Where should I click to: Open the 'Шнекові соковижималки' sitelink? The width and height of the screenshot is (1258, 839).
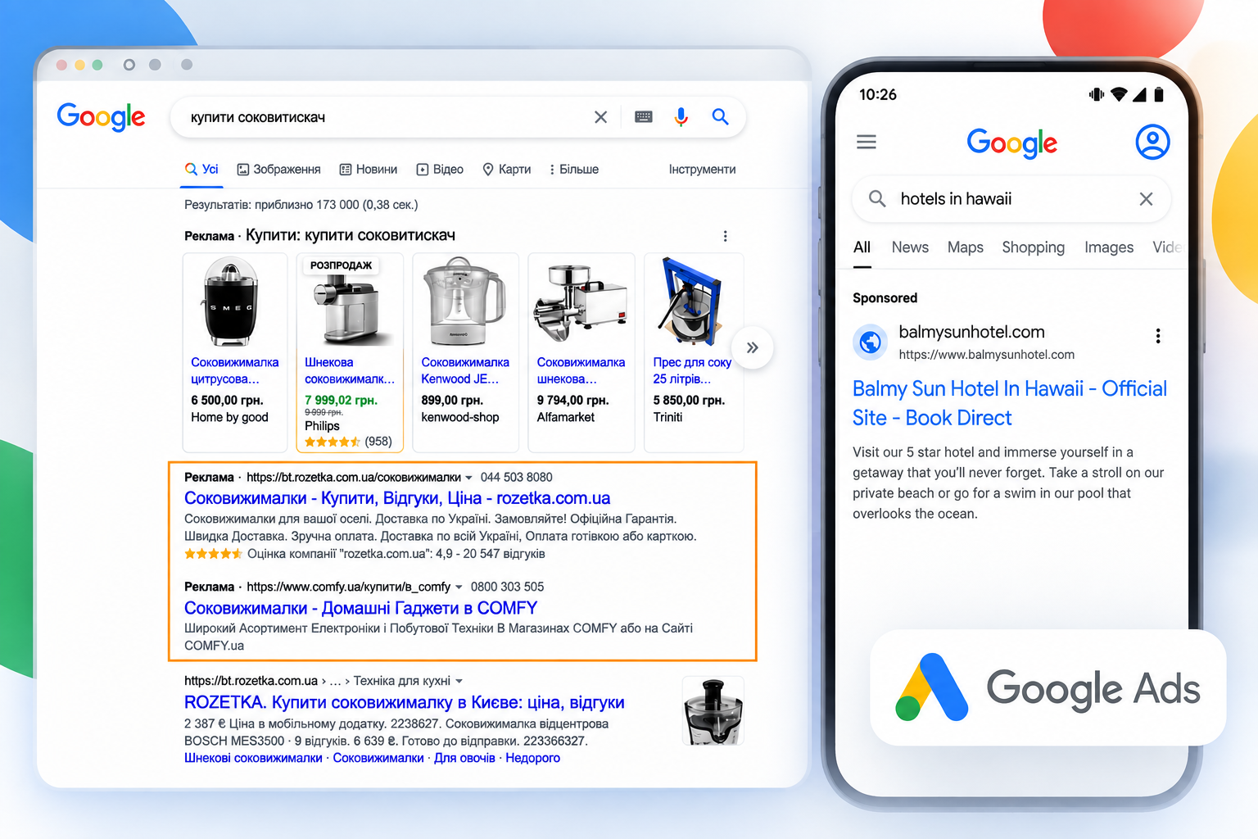[253, 758]
